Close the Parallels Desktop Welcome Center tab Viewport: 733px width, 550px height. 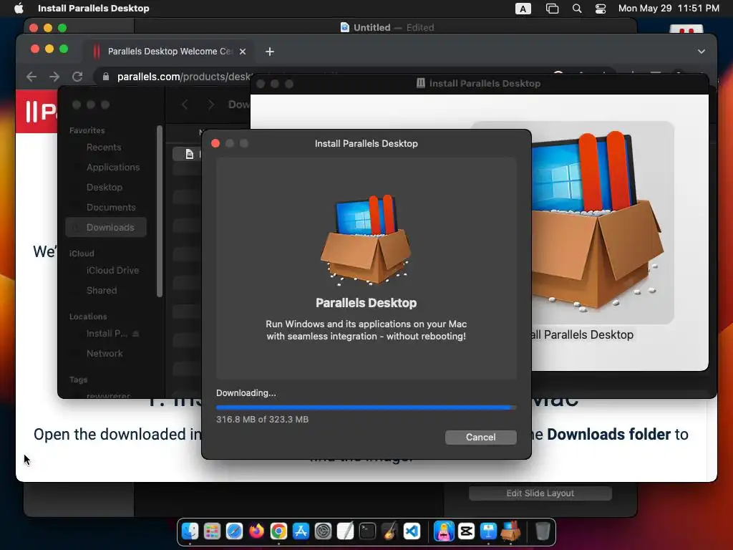pyautogui.click(x=243, y=52)
